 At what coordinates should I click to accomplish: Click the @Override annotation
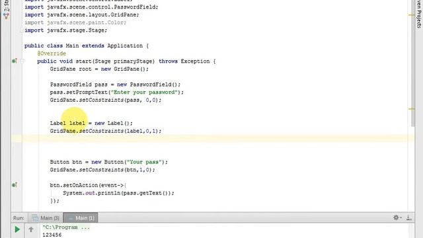[52, 54]
